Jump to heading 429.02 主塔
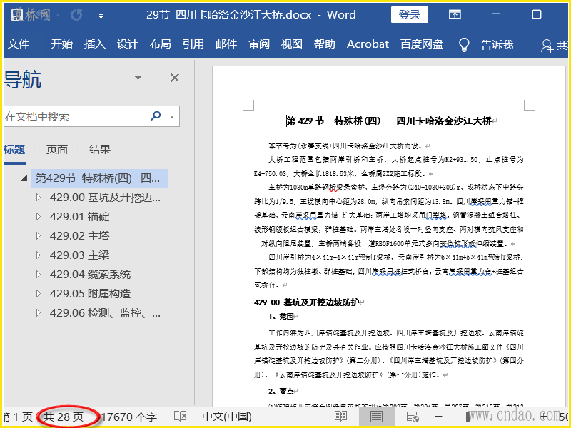571x428 pixels. click(x=79, y=236)
